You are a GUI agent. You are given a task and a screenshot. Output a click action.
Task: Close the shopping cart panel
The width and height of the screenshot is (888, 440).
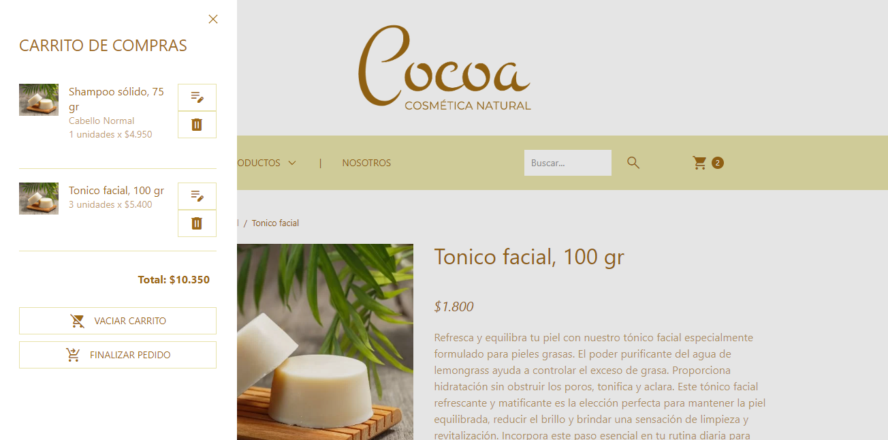click(x=213, y=19)
